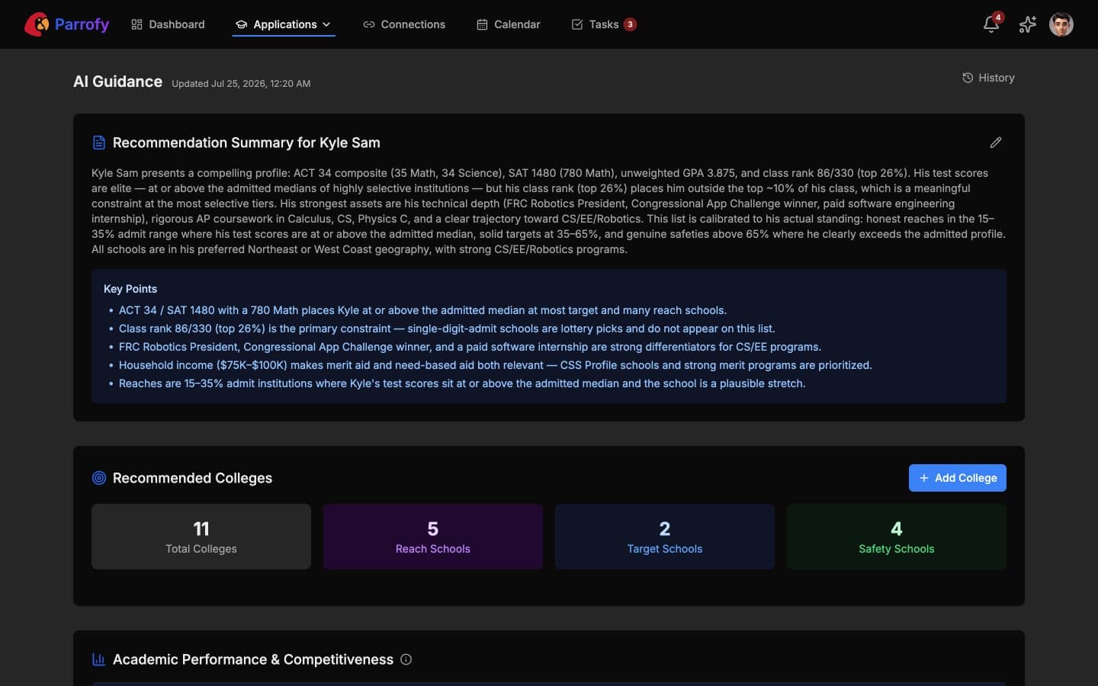Go to Connections
Screen dimensions: 1098x686
404,24
